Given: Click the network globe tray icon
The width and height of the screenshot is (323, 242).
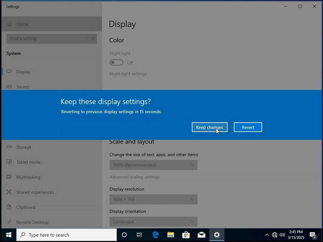Looking at the screenshot, I should 275,235.
